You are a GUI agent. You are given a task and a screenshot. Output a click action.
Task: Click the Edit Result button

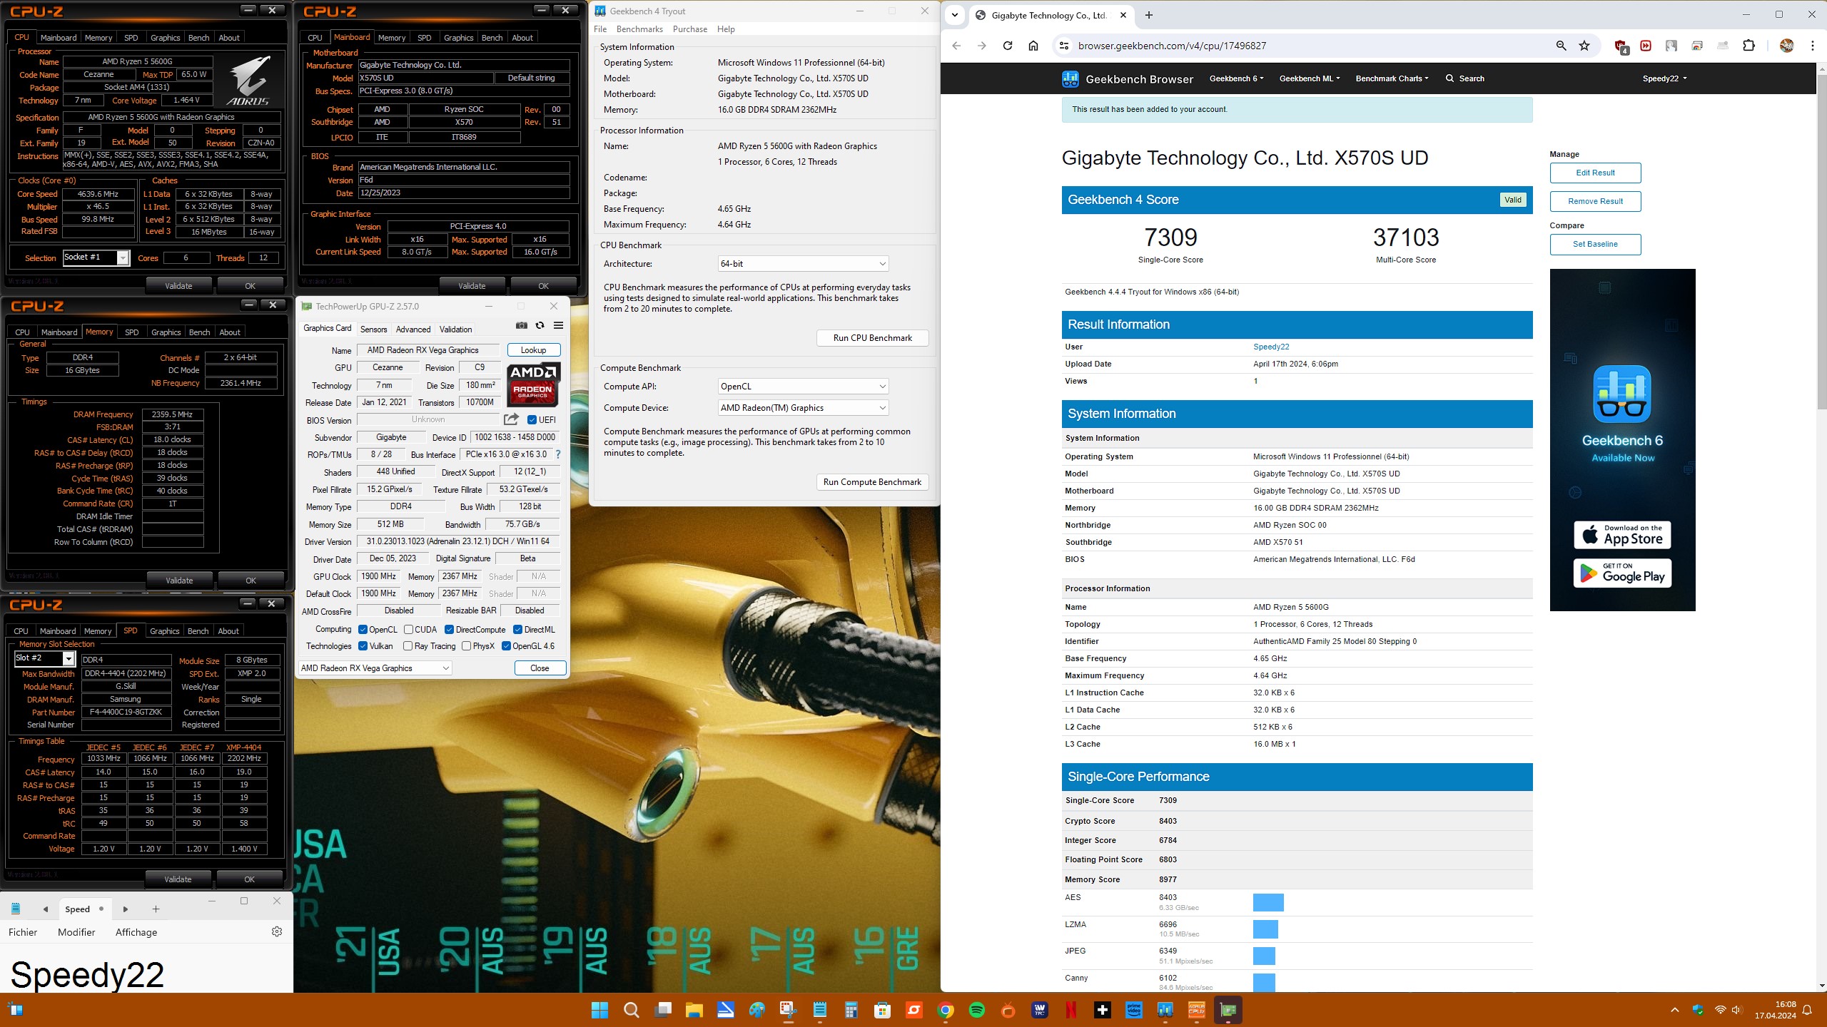tap(1595, 173)
